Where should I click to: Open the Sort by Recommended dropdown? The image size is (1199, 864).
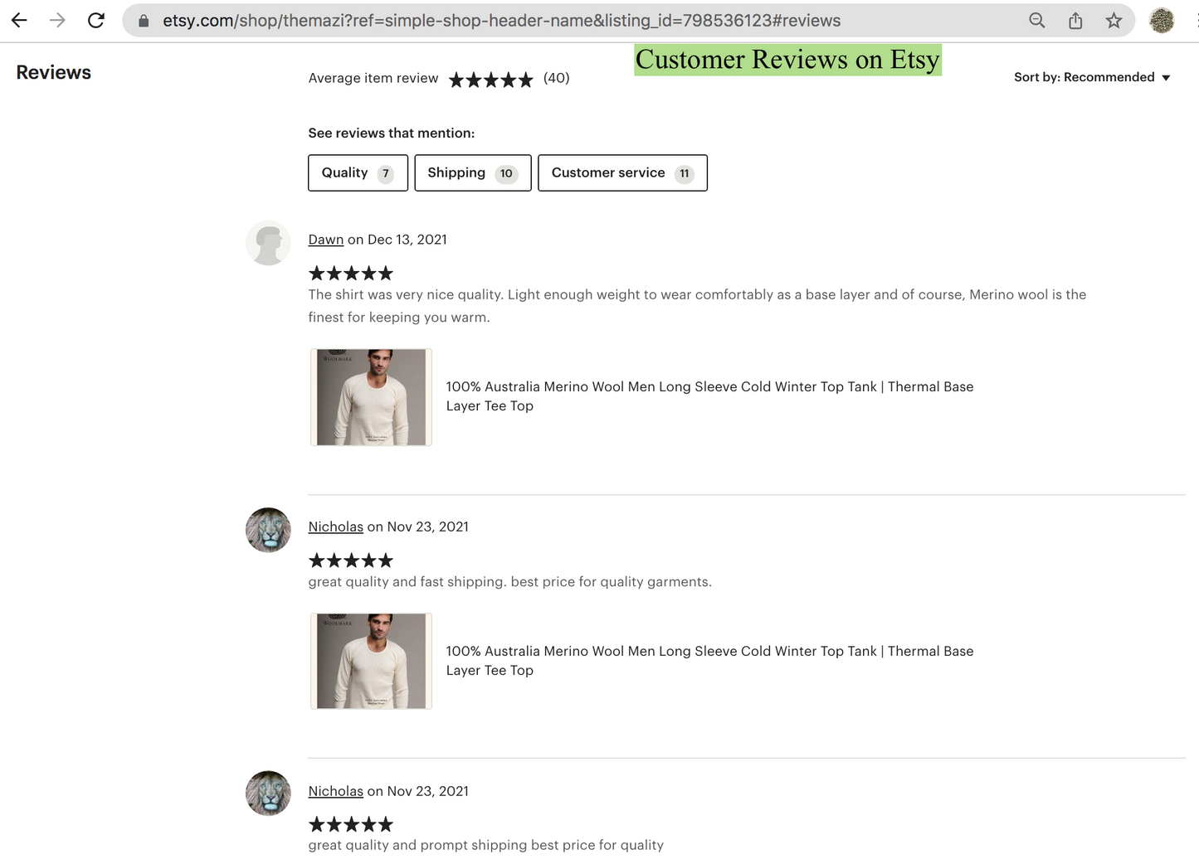[x=1091, y=77]
